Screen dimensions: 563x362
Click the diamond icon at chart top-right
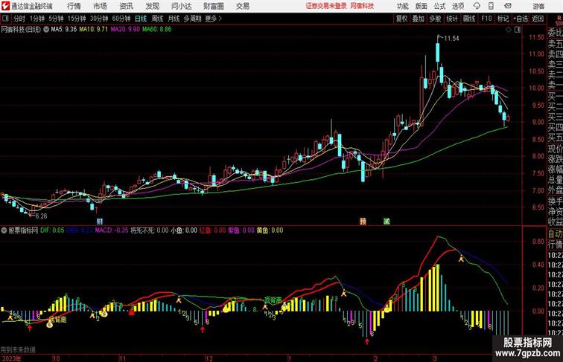tap(509, 30)
